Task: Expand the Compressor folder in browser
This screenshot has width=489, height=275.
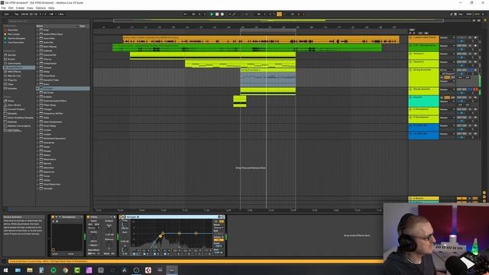Action: pos(37,63)
